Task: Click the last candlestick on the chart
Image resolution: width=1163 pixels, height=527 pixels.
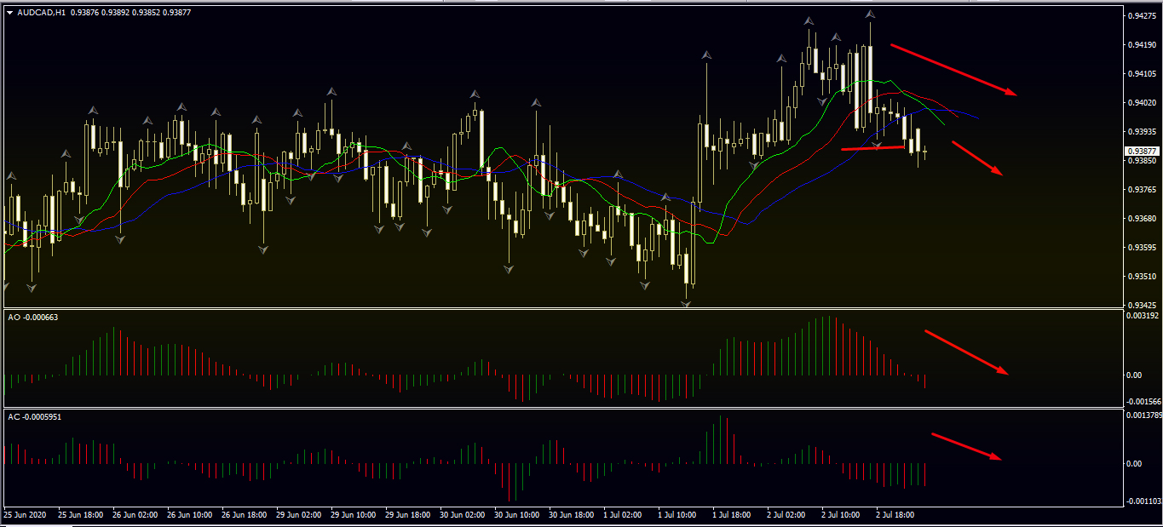Action: click(925, 152)
